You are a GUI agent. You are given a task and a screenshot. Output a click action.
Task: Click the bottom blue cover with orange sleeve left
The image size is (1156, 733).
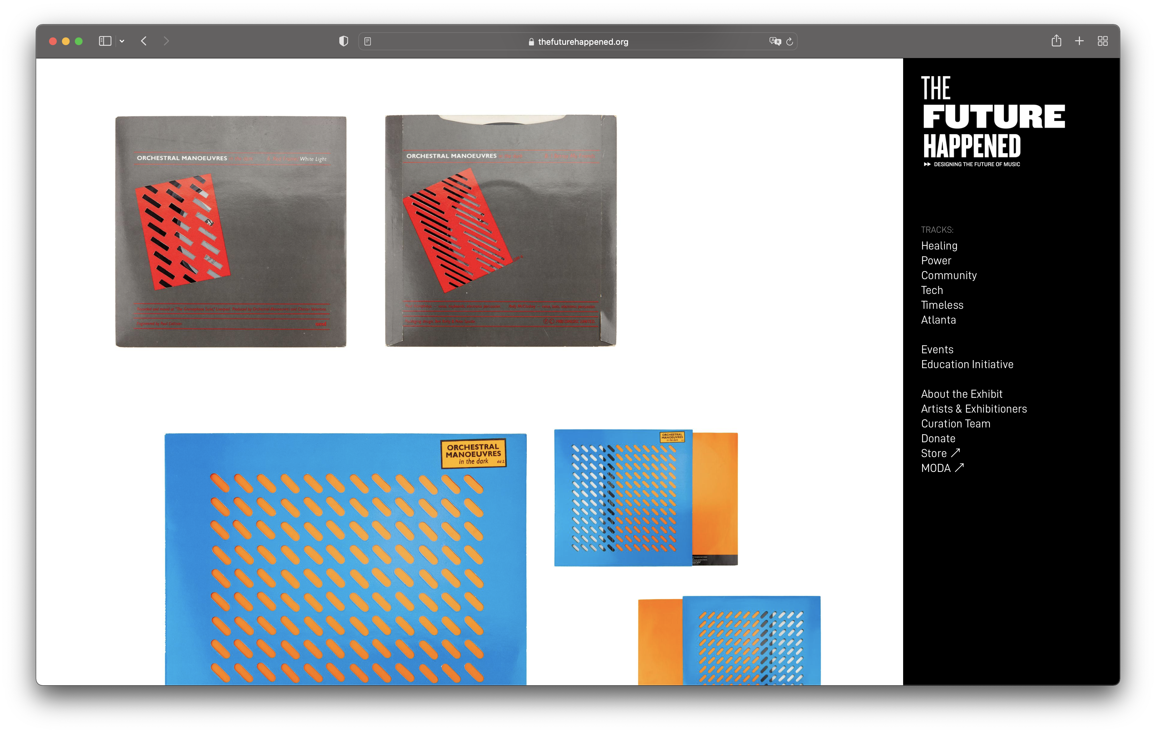(x=729, y=640)
